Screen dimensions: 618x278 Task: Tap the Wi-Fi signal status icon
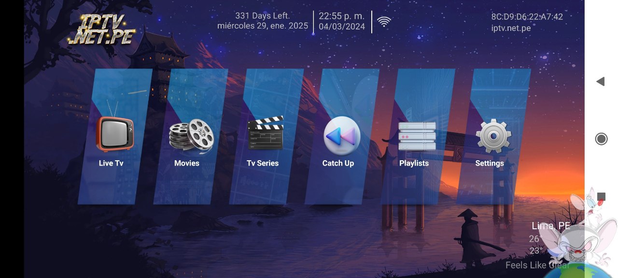pyautogui.click(x=384, y=22)
